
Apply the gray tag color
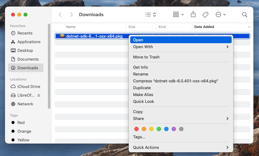coord(181,129)
